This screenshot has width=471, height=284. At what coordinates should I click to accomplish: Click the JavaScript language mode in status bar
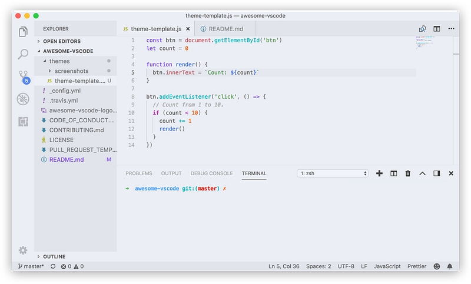pos(387,266)
